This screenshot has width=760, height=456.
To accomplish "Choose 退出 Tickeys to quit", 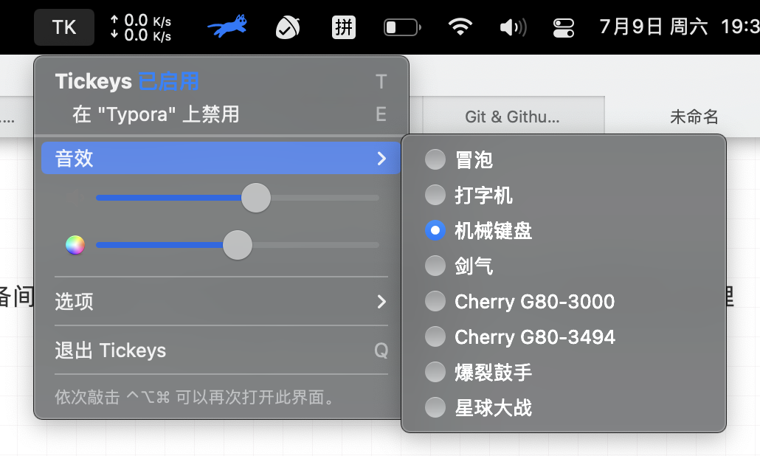I will (221, 350).
